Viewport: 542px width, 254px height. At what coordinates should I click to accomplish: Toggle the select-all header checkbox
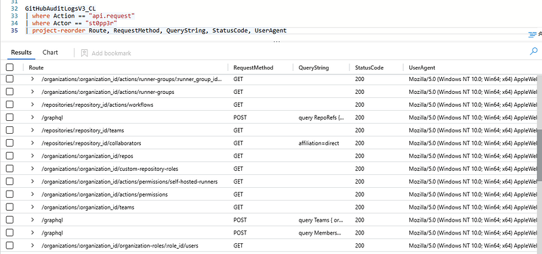(9, 68)
